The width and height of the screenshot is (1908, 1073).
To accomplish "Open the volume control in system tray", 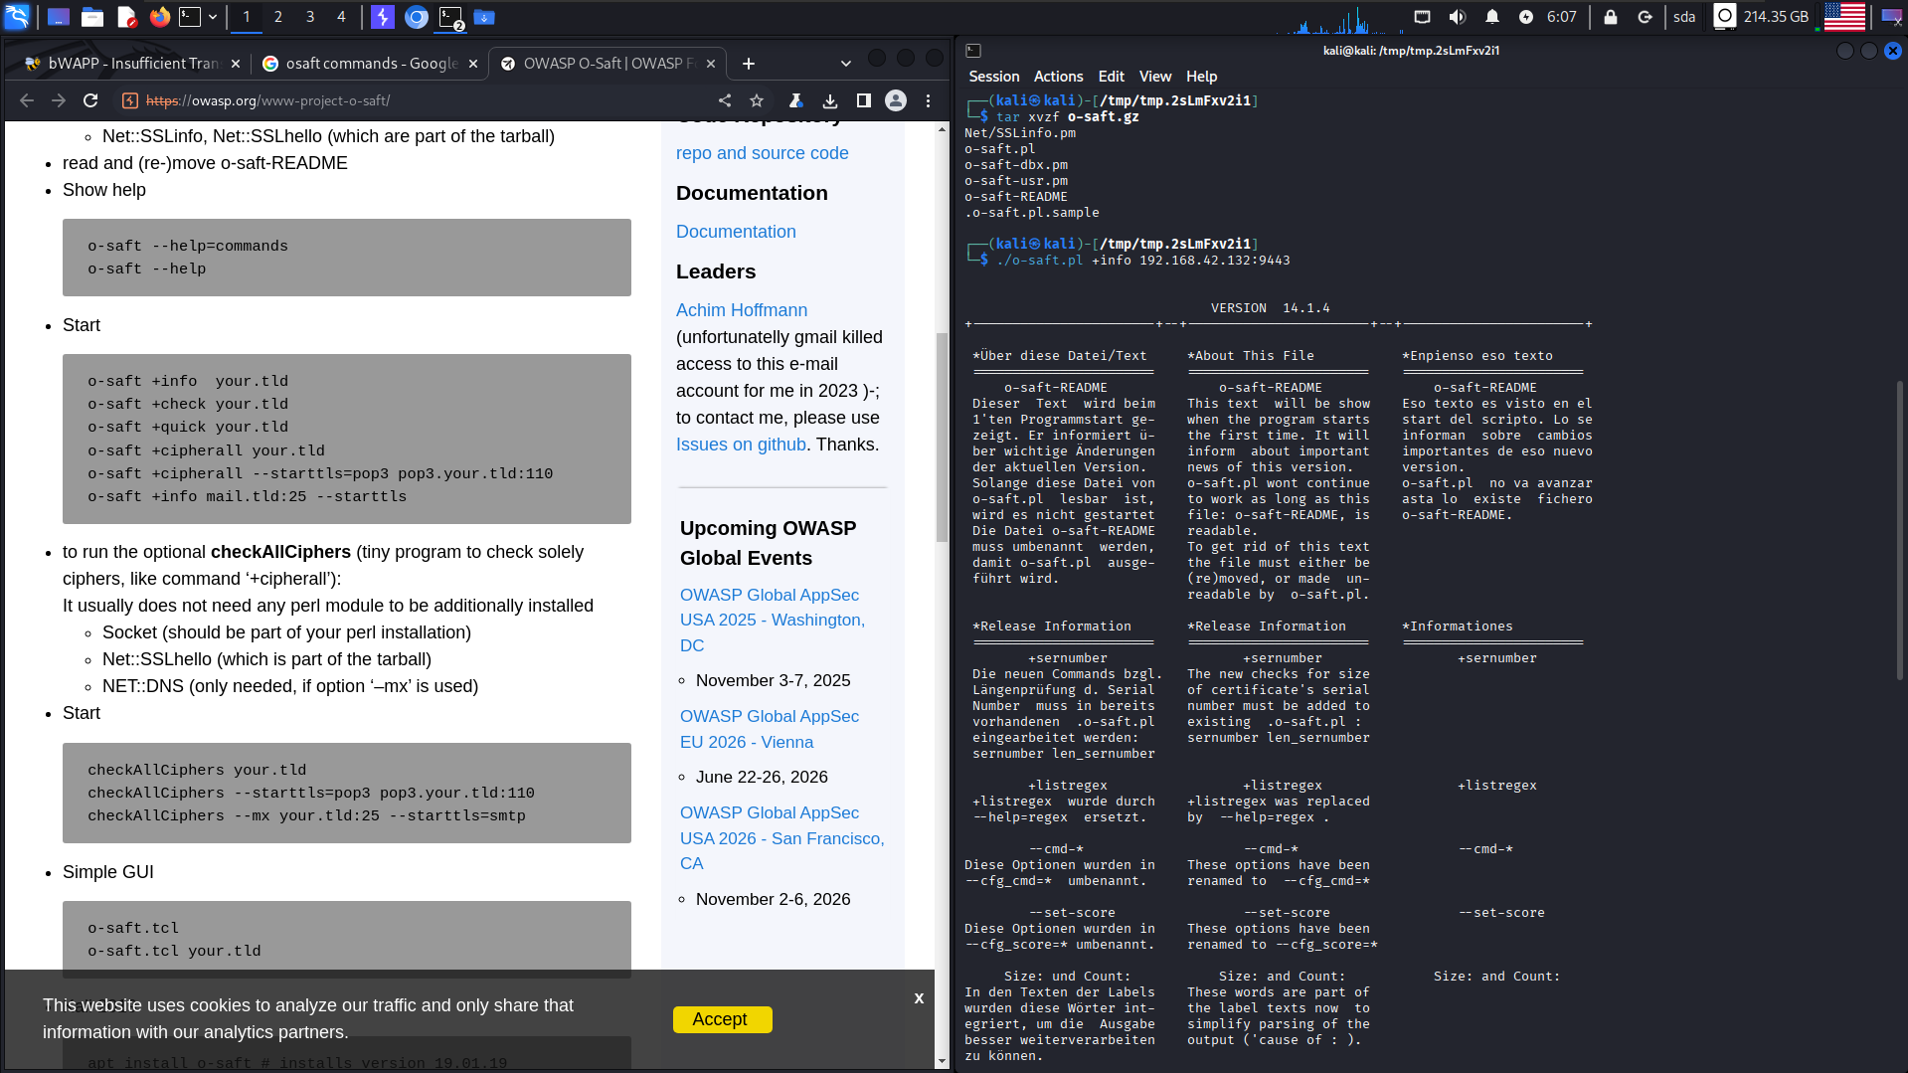I will [x=1457, y=17].
